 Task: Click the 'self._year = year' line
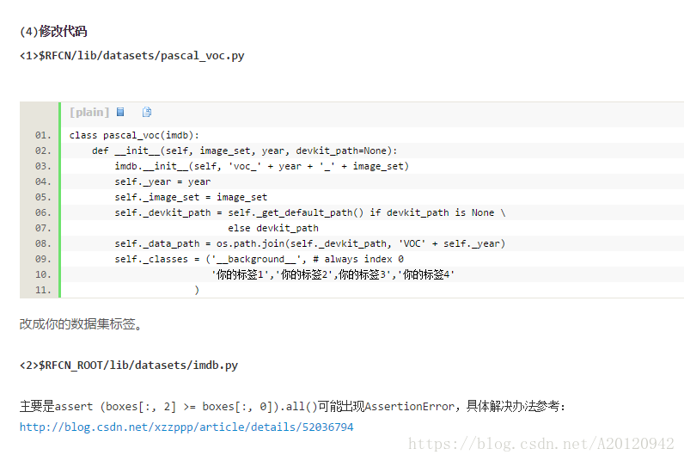(x=162, y=181)
